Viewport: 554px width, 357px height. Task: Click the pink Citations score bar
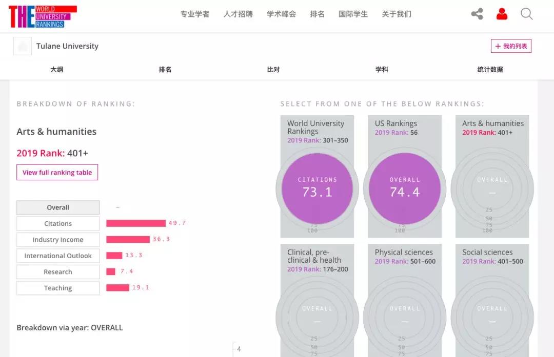(136, 223)
